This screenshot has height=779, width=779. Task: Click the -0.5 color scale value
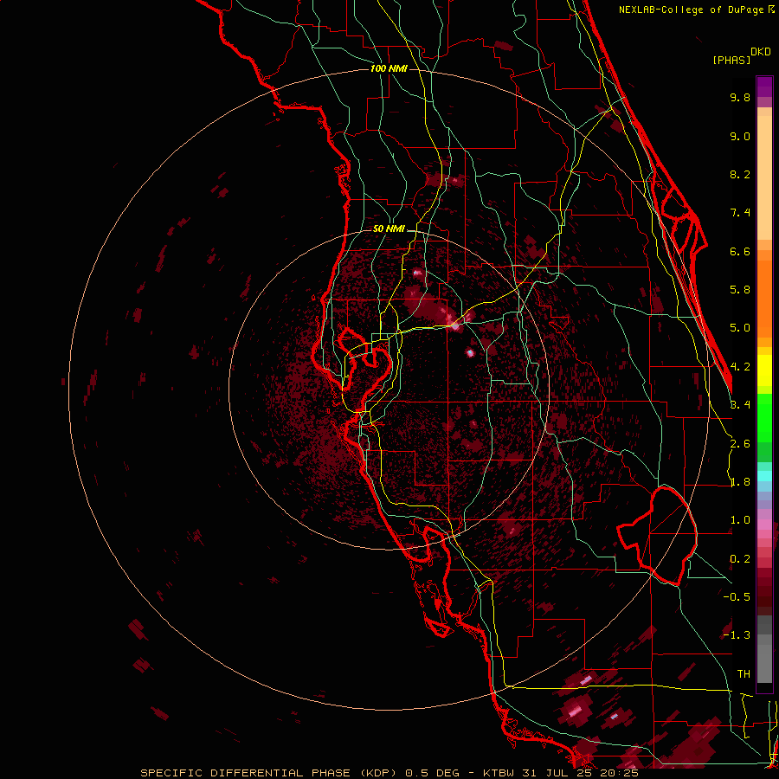coord(737,597)
